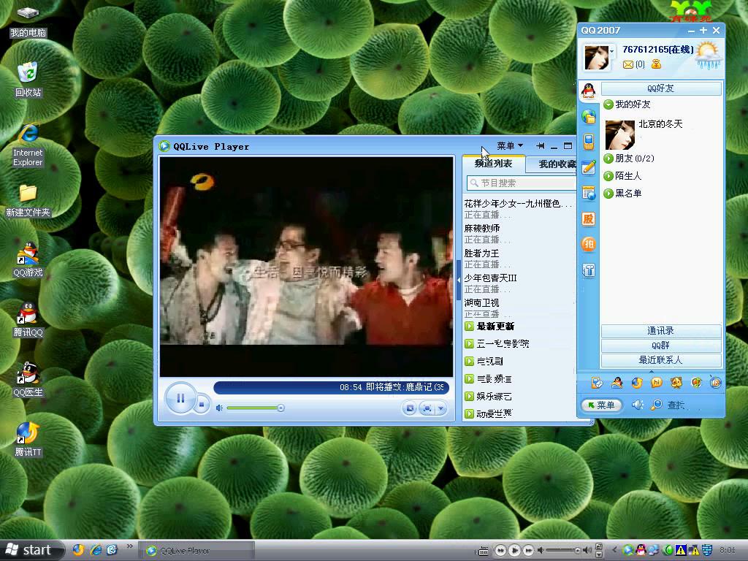
Task: Open the QQ web-page news side tab
Action: (589, 193)
